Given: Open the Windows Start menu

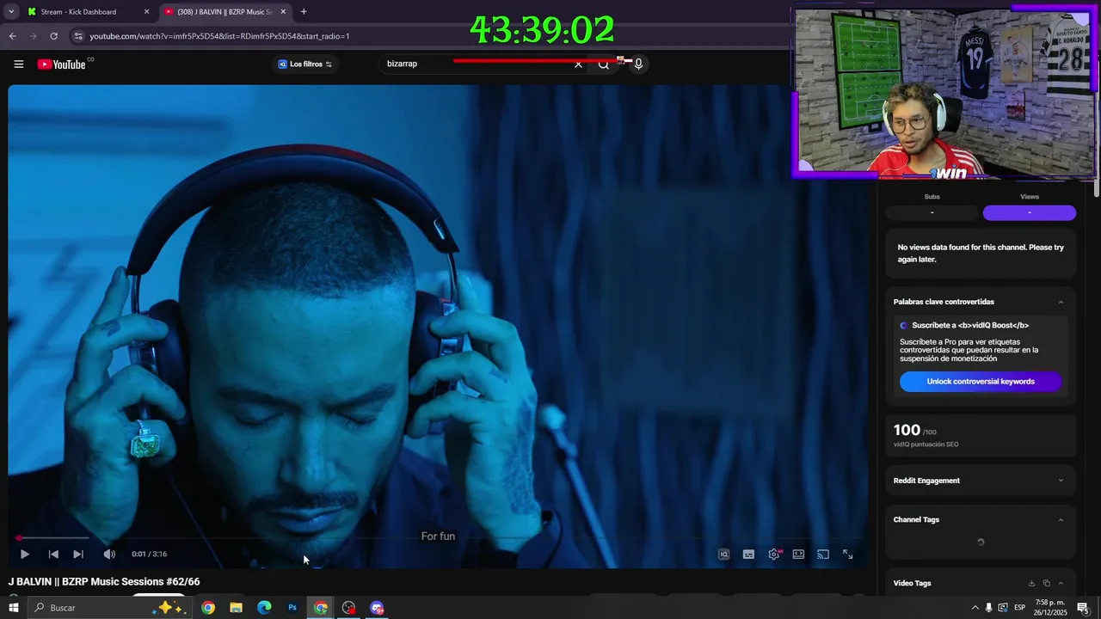Looking at the screenshot, I should coord(13,608).
